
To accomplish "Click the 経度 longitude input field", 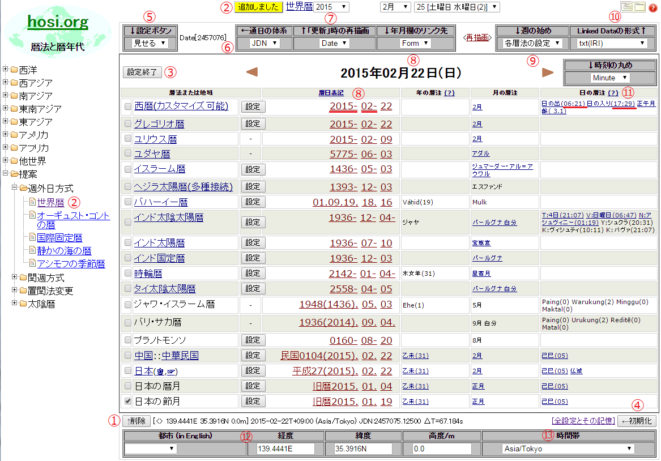I will (x=285, y=449).
